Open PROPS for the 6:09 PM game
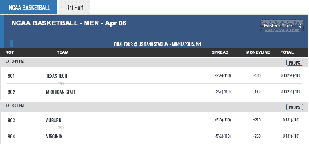This screenshot has width=309, height=146. (294, 107)
